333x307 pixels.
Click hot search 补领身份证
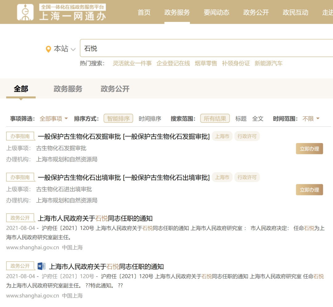click(x=236, y=63)
